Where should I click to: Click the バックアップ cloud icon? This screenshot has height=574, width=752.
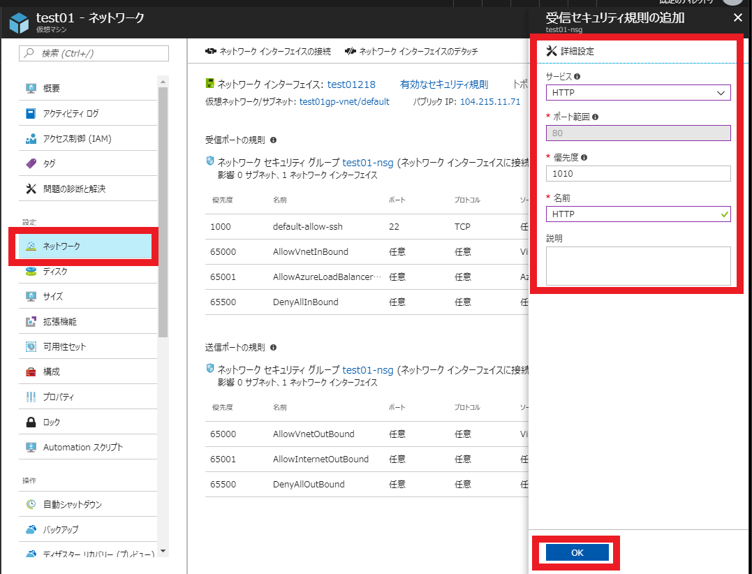pyautogui.click(x=31, y=530)
